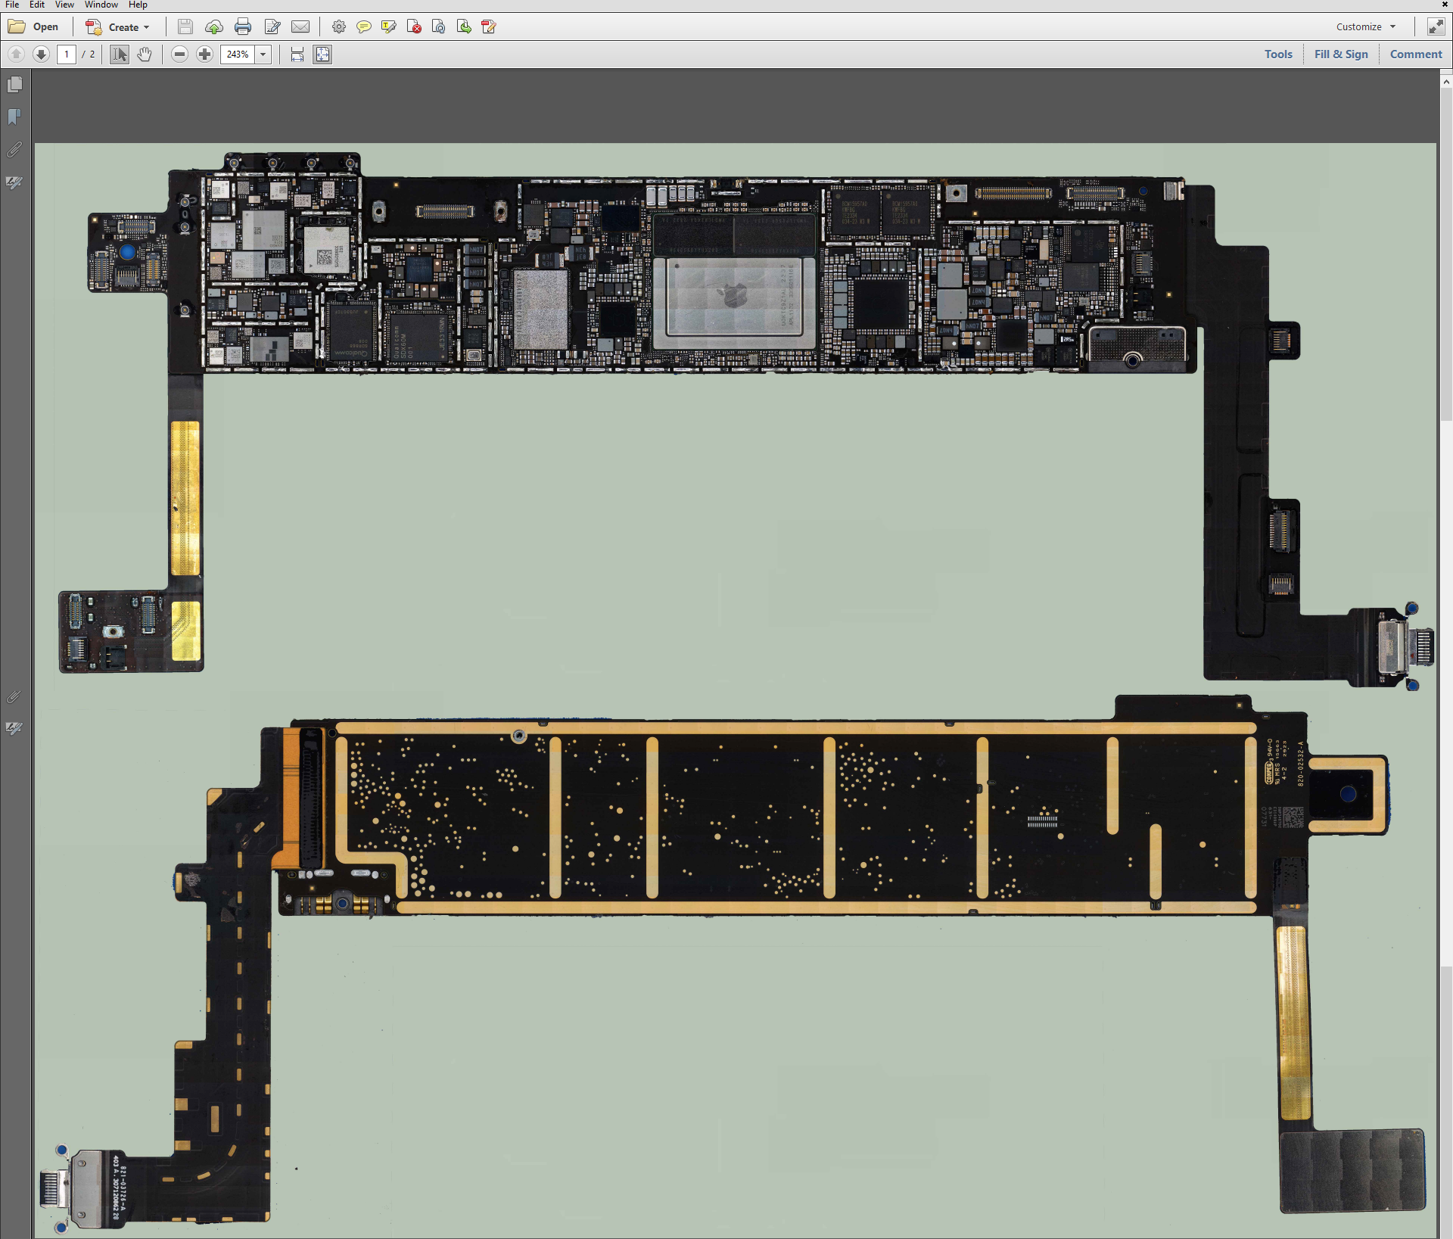The image size is (1453, 1239).
Task: Select the highlight text tool
Action: pos(389,27)
